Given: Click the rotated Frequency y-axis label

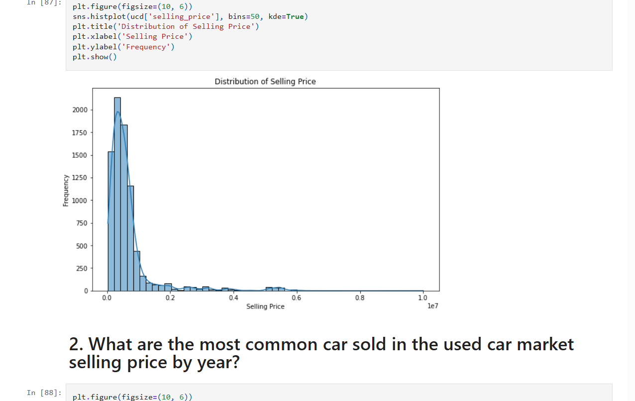Looking at the screenshot, I should pos(66,190).
